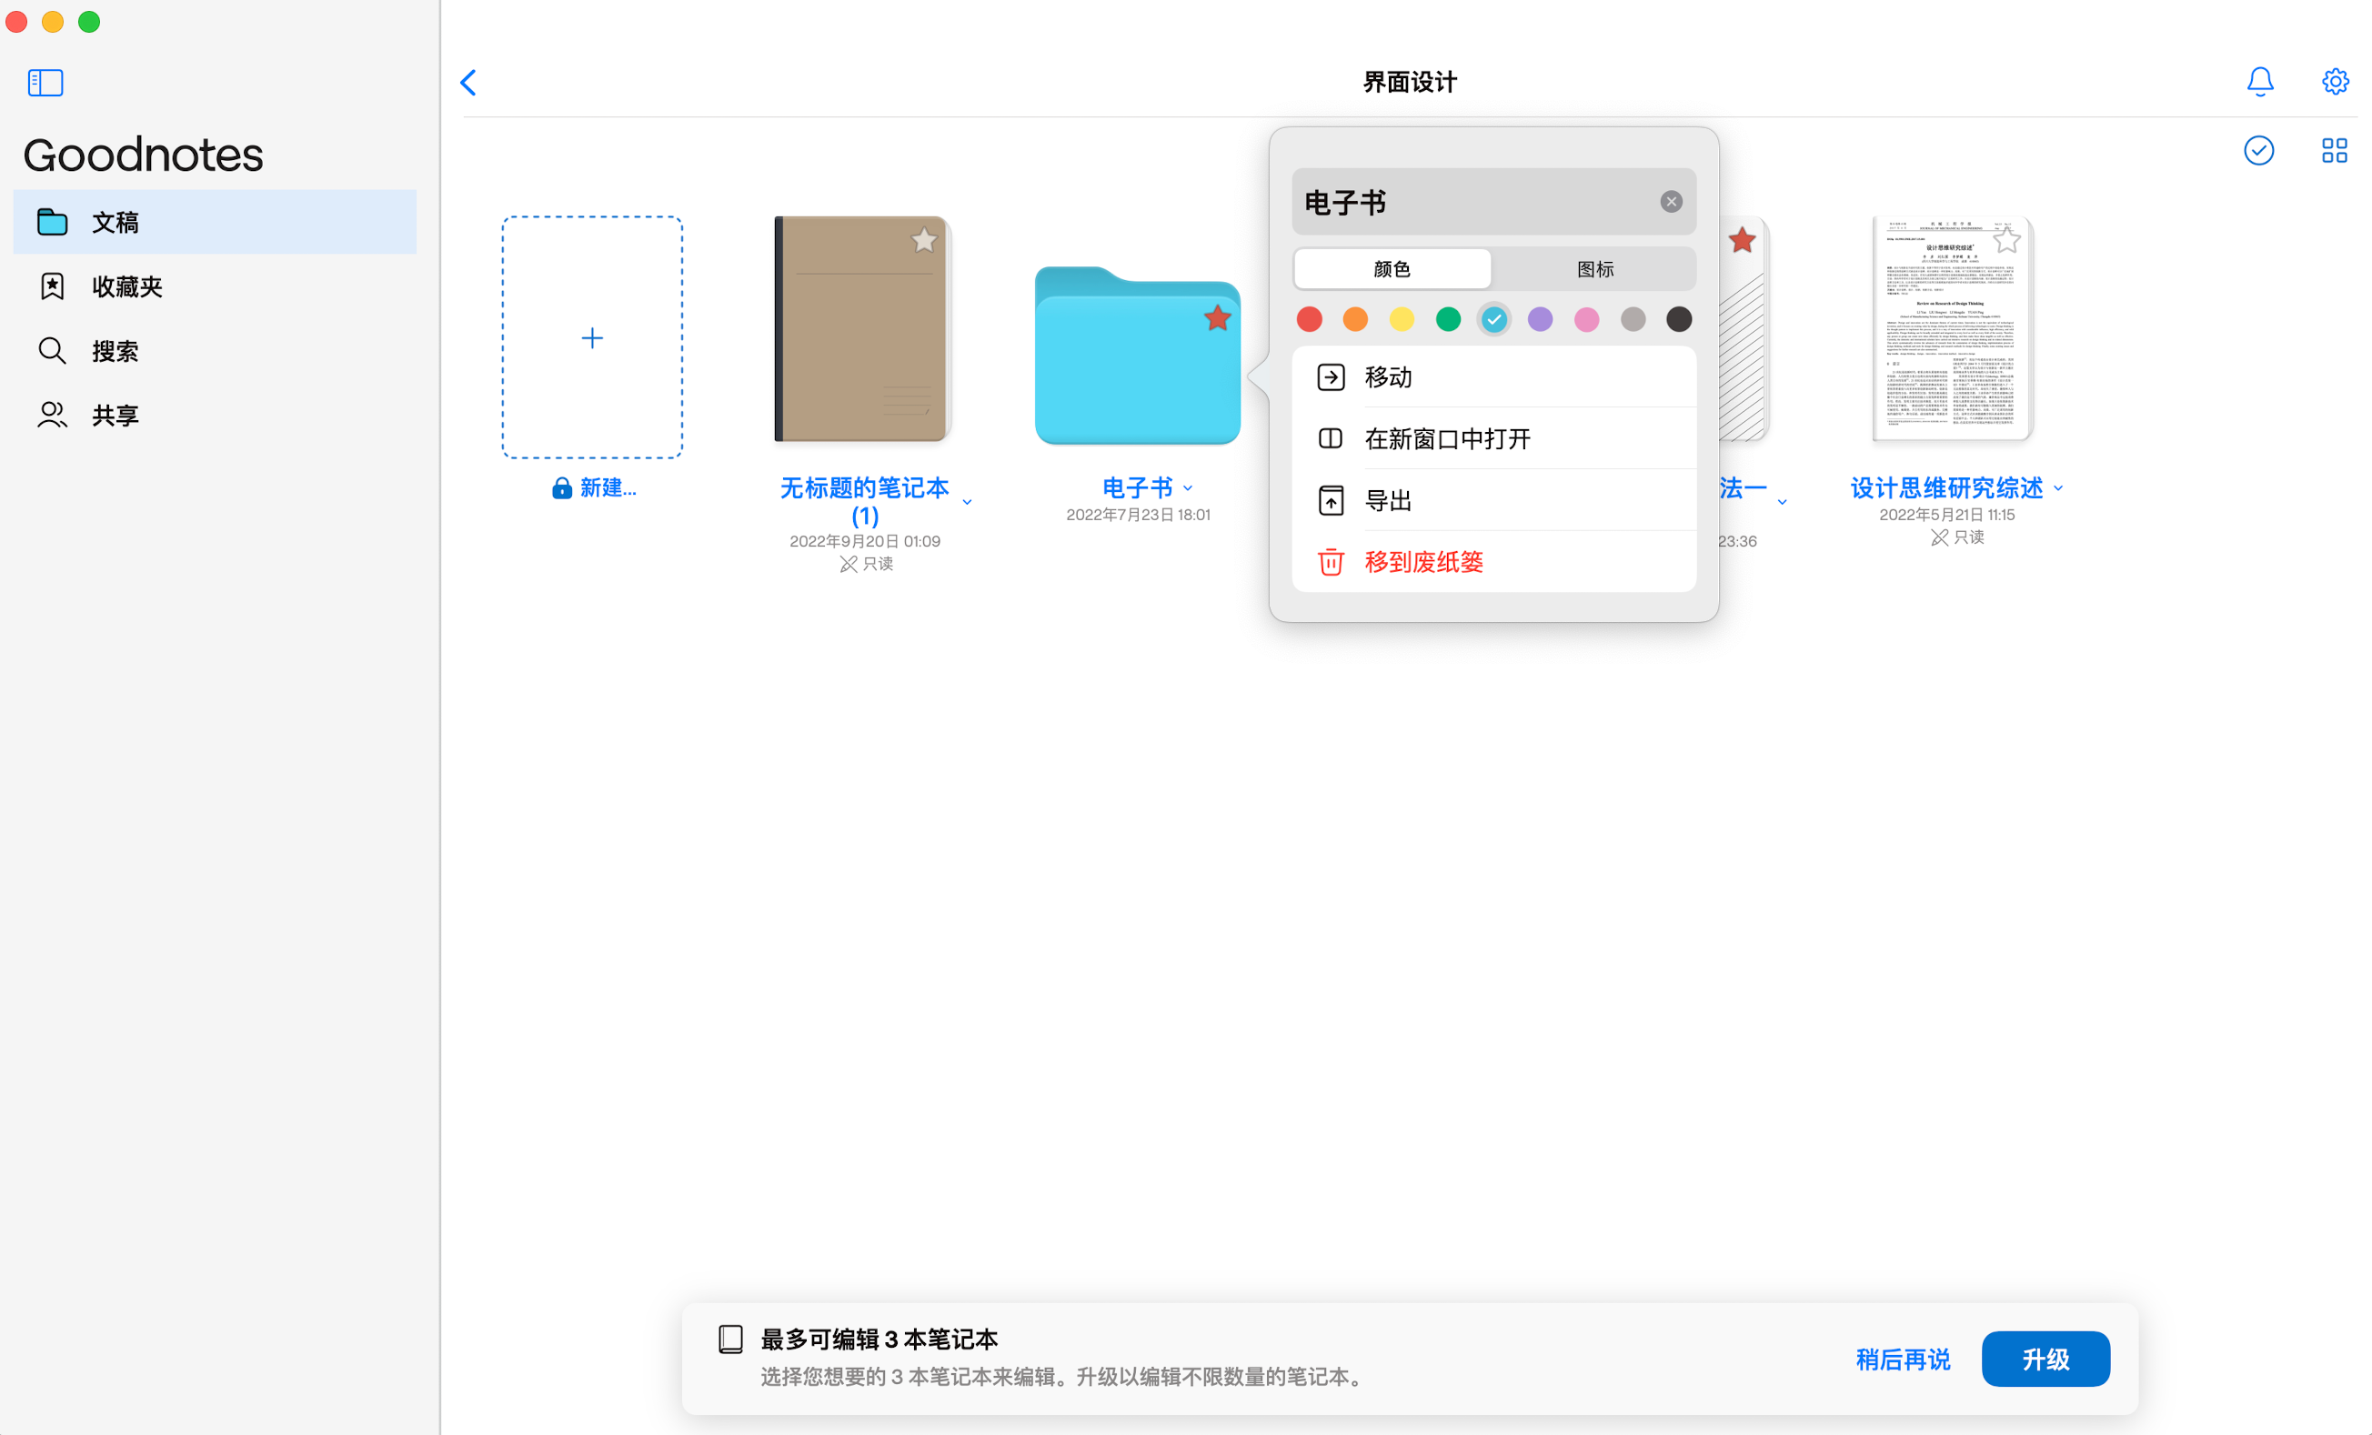The image size is (2372, 1435).
Task: Click 只读 label under 设计思维研究综述
Action: tap(1957, 537)
